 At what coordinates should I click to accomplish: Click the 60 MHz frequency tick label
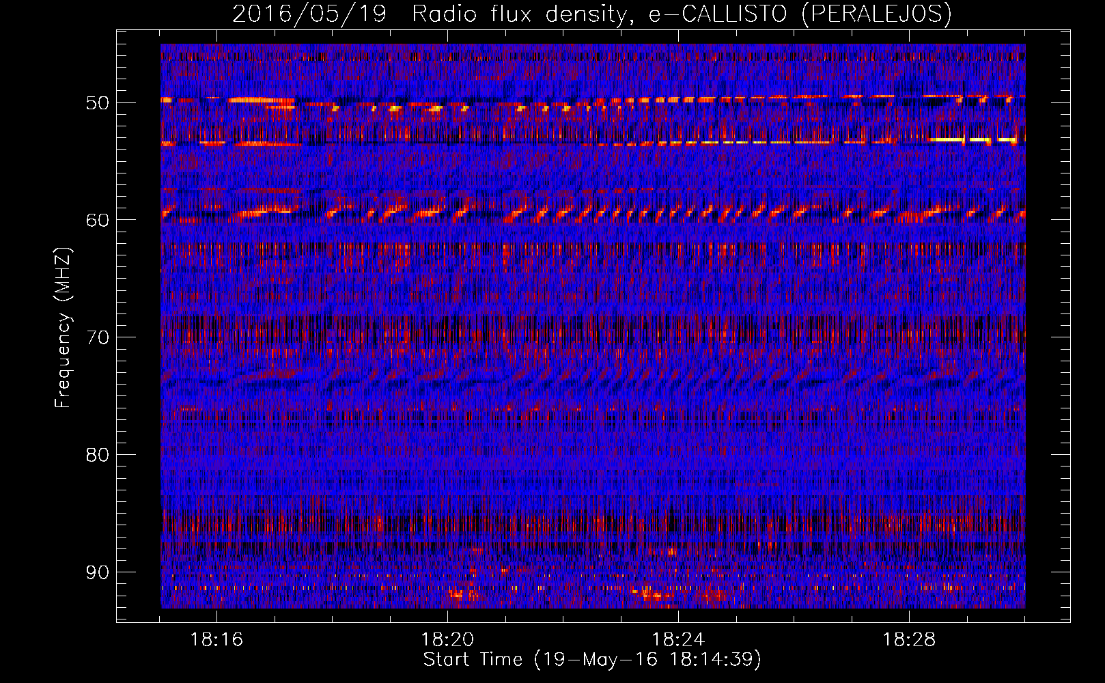97,220
